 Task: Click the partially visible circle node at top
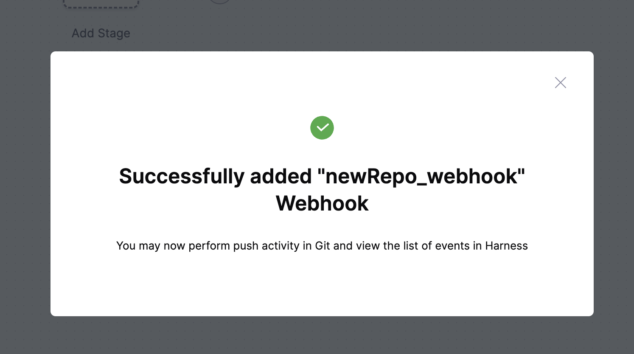(x=220, y=1)
